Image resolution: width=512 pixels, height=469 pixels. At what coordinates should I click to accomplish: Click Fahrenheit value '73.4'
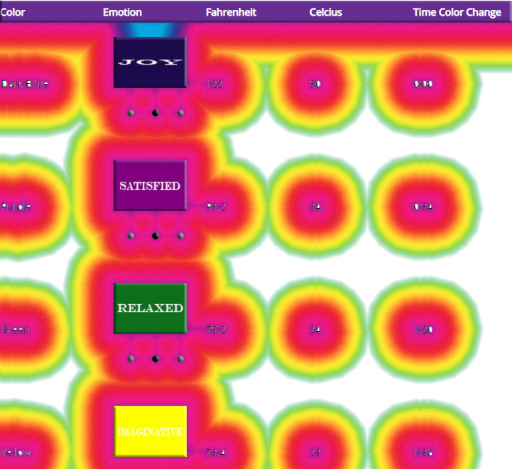click(216, 453)
